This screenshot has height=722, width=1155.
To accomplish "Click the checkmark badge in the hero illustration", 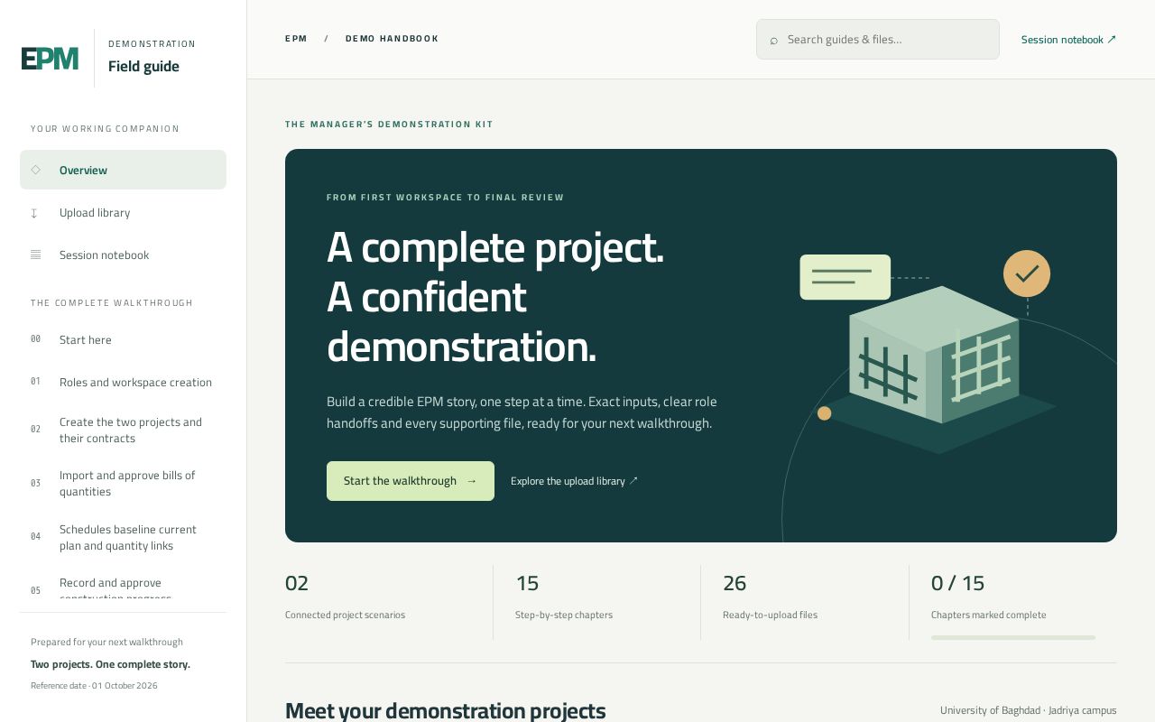I will (x=1027, y=273).
